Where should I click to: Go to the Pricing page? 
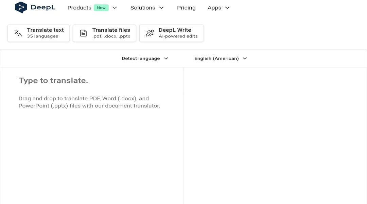(186, 7)
